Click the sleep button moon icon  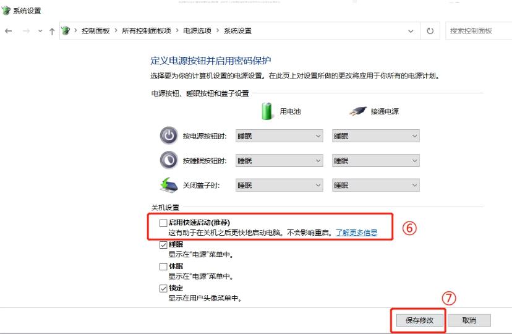(168, 160)
